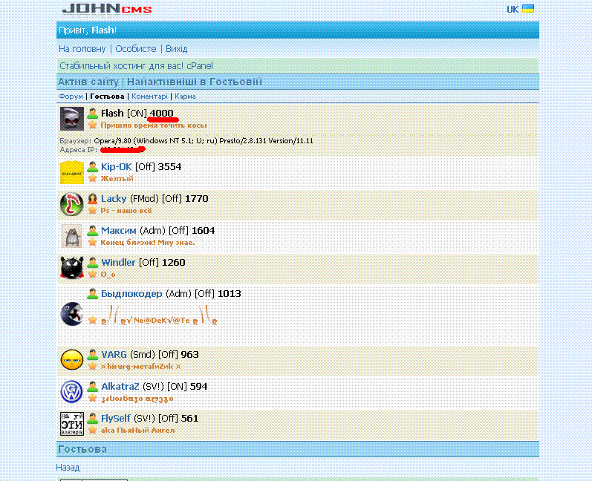The height and width of the screenshot is (481, 592).
Task: Open the Форум tab
Action: point(71,96)
